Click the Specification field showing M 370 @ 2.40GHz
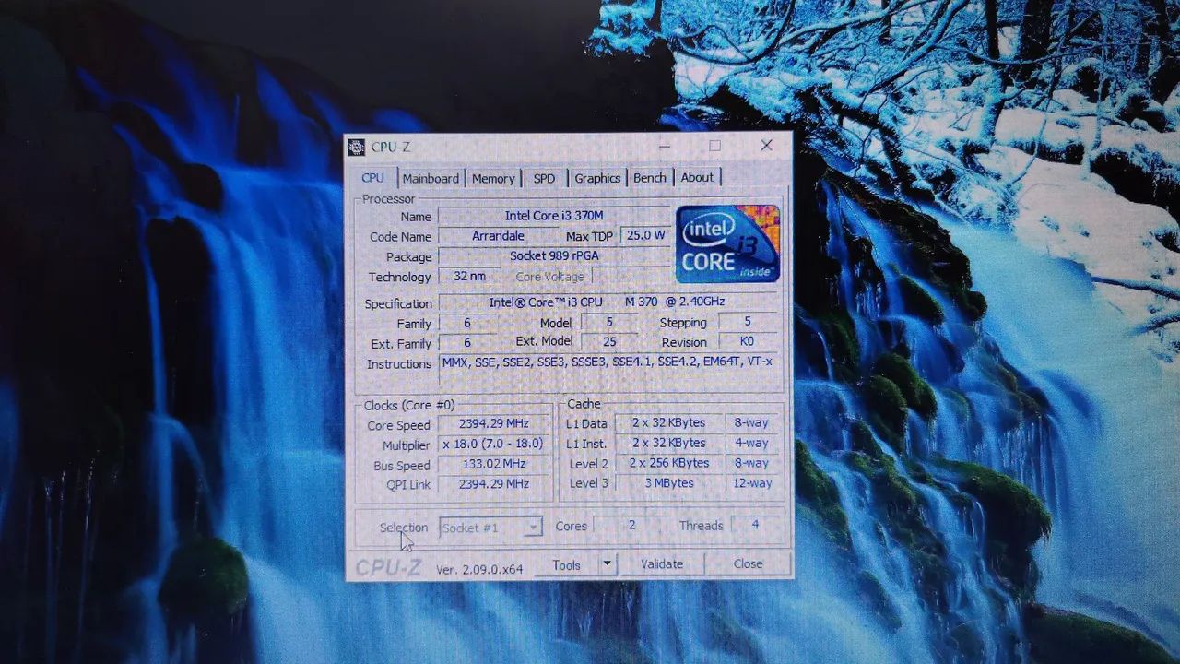 (x=607, y=302)
